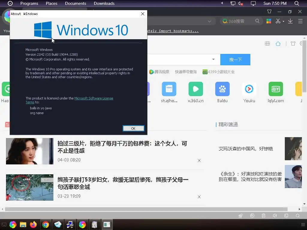
Task: Dismiss the 03-23 19:09 news item
Action: 199,197
